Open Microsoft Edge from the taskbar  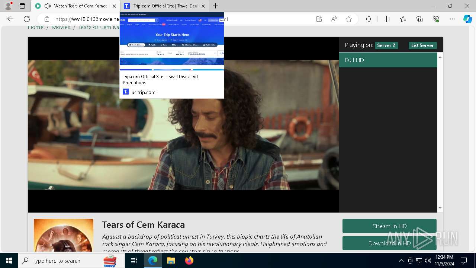coord(153,261)
